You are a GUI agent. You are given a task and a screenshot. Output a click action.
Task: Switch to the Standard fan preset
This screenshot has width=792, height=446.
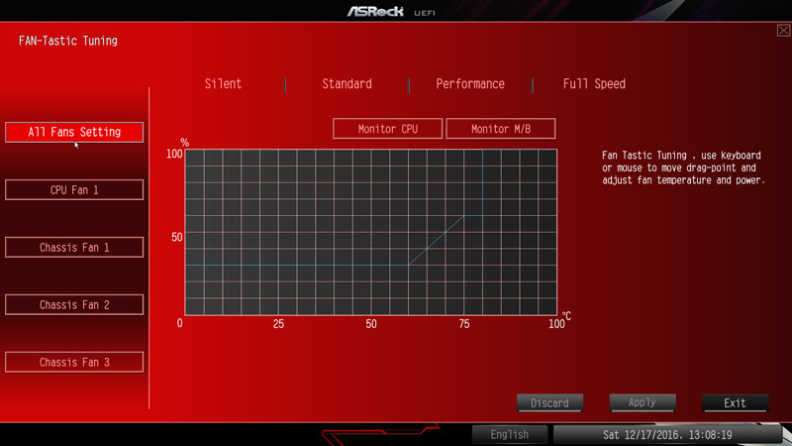346,84
